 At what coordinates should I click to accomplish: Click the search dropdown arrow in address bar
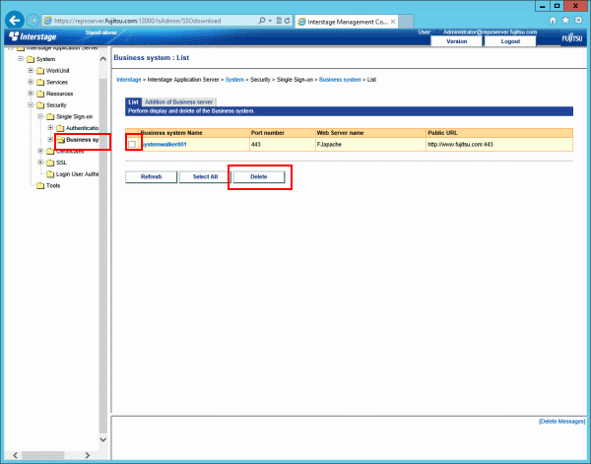tap(270, 21)
